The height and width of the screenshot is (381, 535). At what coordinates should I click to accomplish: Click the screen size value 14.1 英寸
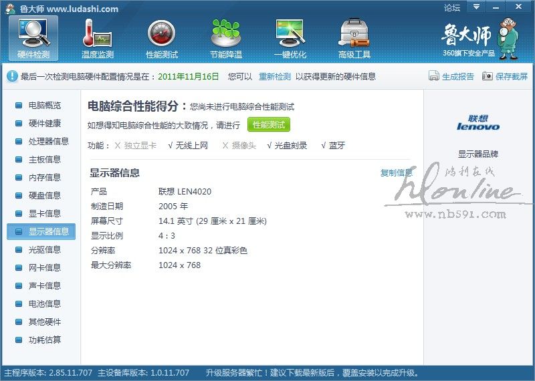[x=213, y=221]
